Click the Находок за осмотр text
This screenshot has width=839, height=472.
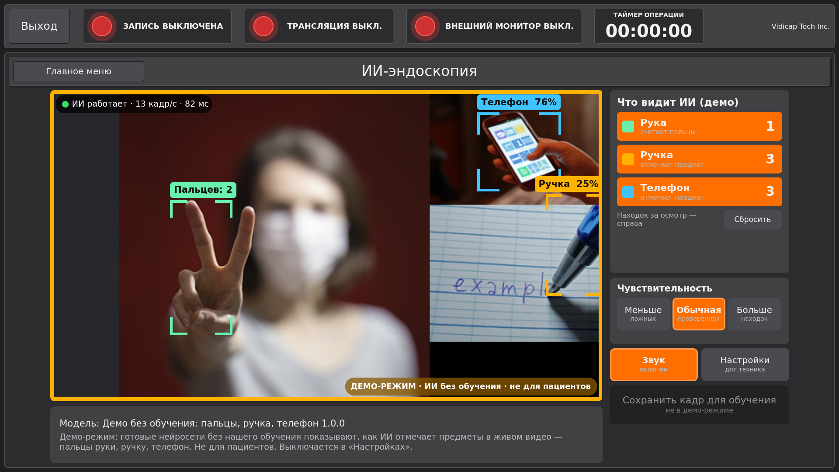click(x=656, y=219)
